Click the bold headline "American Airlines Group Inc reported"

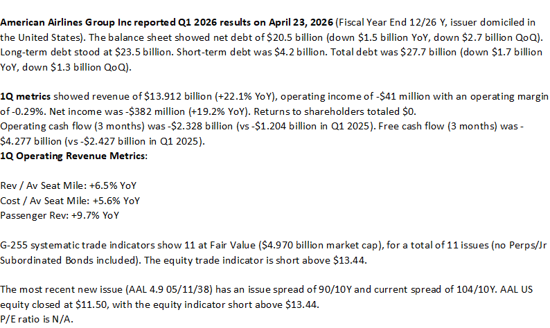88,22
